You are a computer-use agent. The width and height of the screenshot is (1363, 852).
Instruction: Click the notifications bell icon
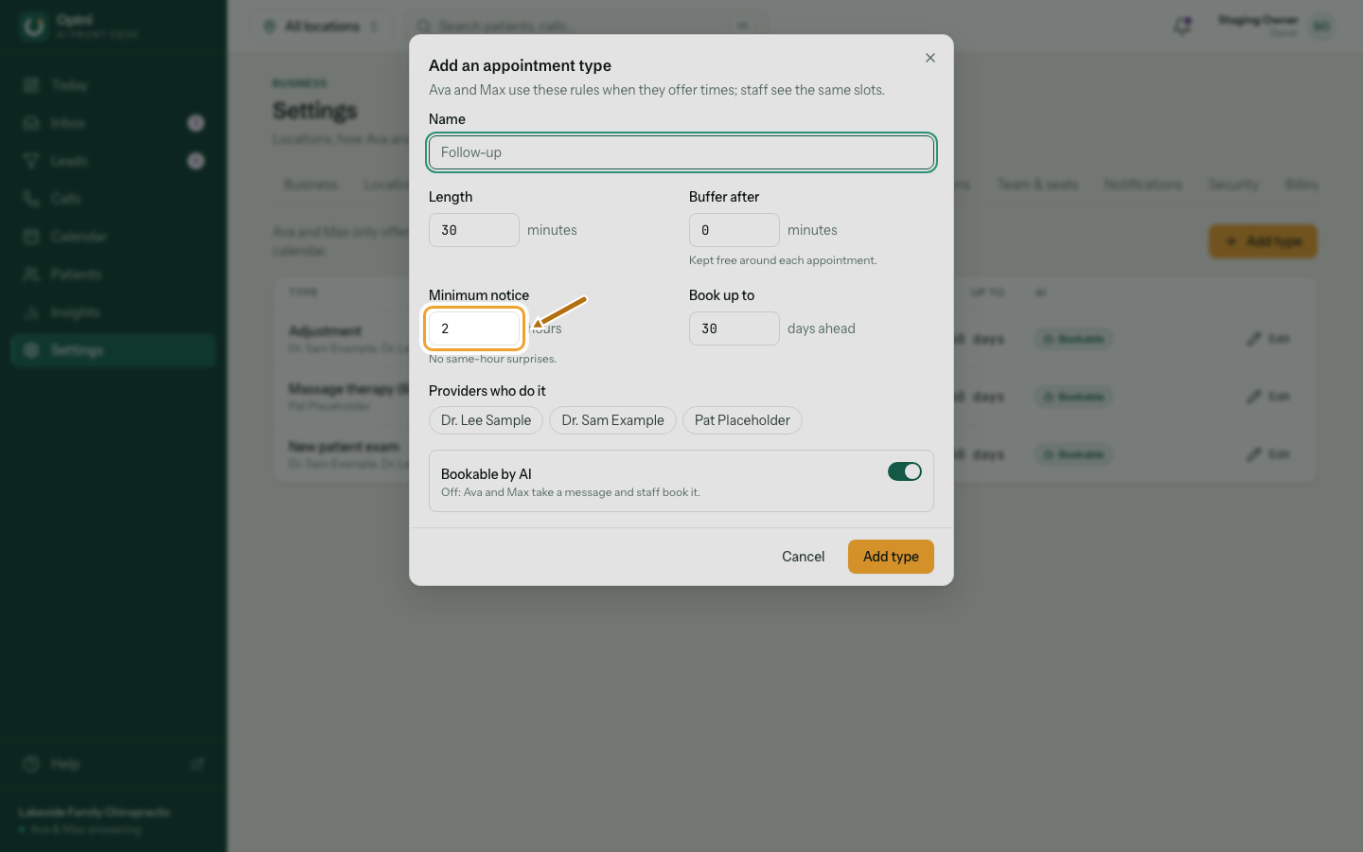coord(1182,27)
